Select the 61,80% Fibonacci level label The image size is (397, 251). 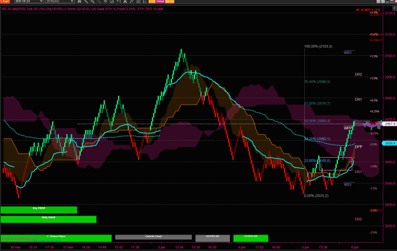[317, 103]
